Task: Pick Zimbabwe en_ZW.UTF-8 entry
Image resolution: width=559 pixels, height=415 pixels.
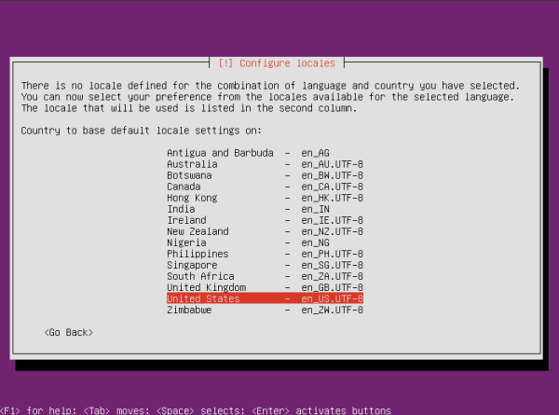Action: (x=265, y=311)
